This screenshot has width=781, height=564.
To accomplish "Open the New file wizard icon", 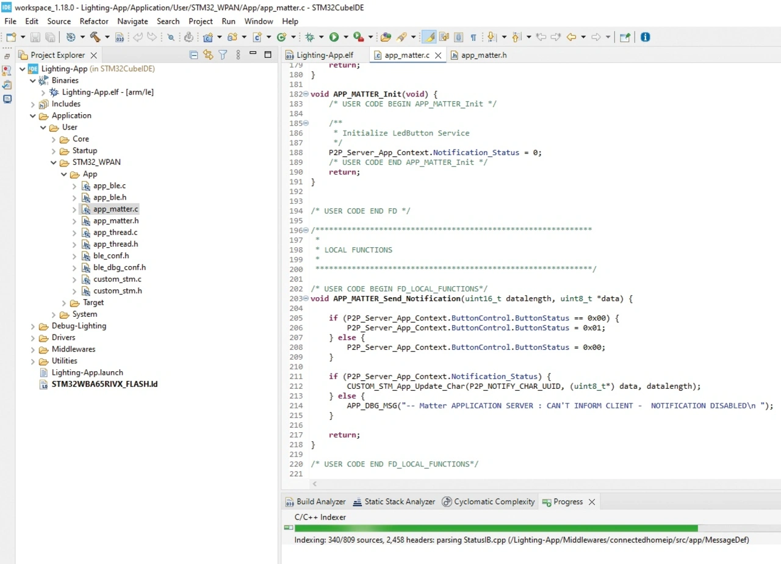I will pos(11,37).
